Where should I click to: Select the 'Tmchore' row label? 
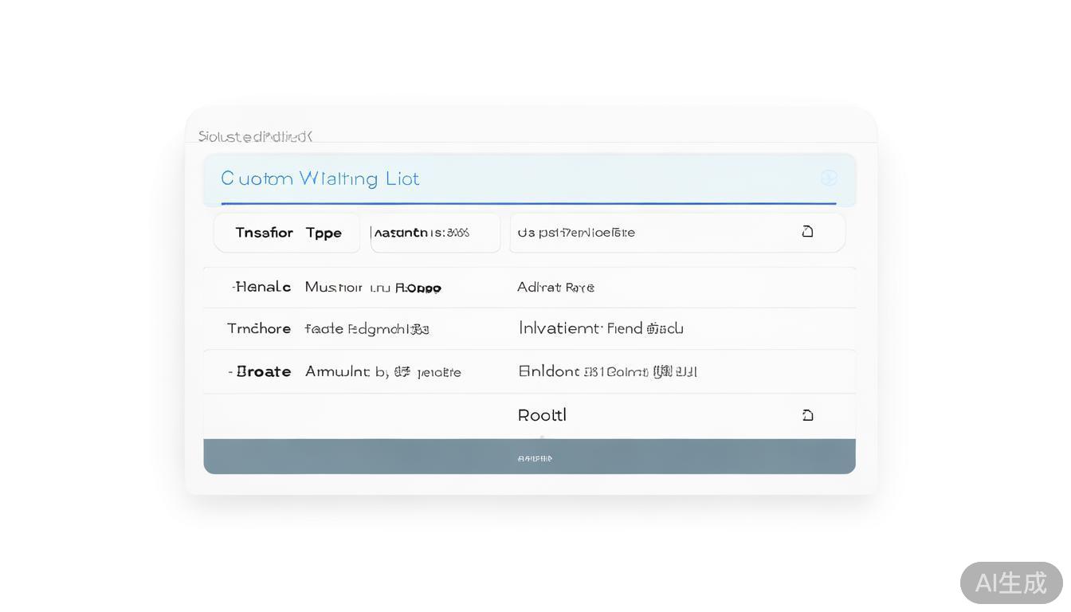pos(259,328)
